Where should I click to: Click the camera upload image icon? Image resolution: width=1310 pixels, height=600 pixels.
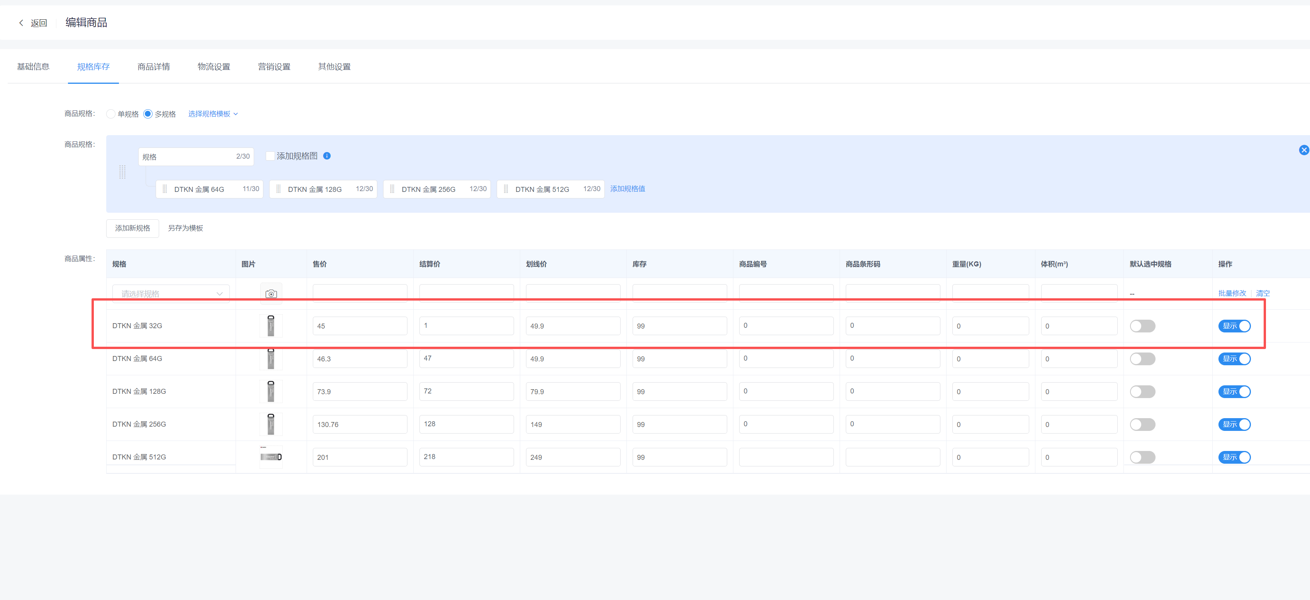point(271,294)
